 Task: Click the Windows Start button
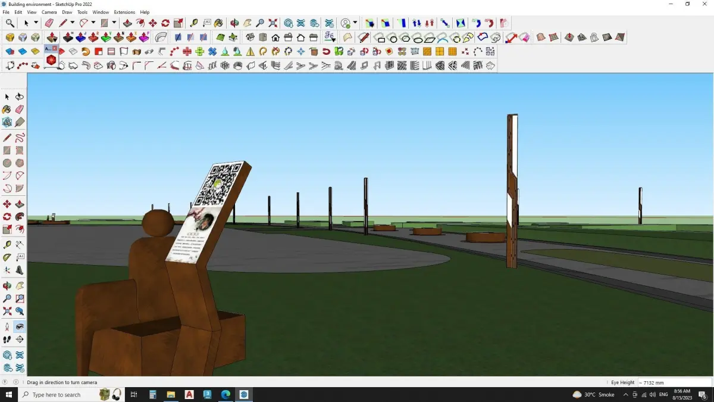coord(9,394)
